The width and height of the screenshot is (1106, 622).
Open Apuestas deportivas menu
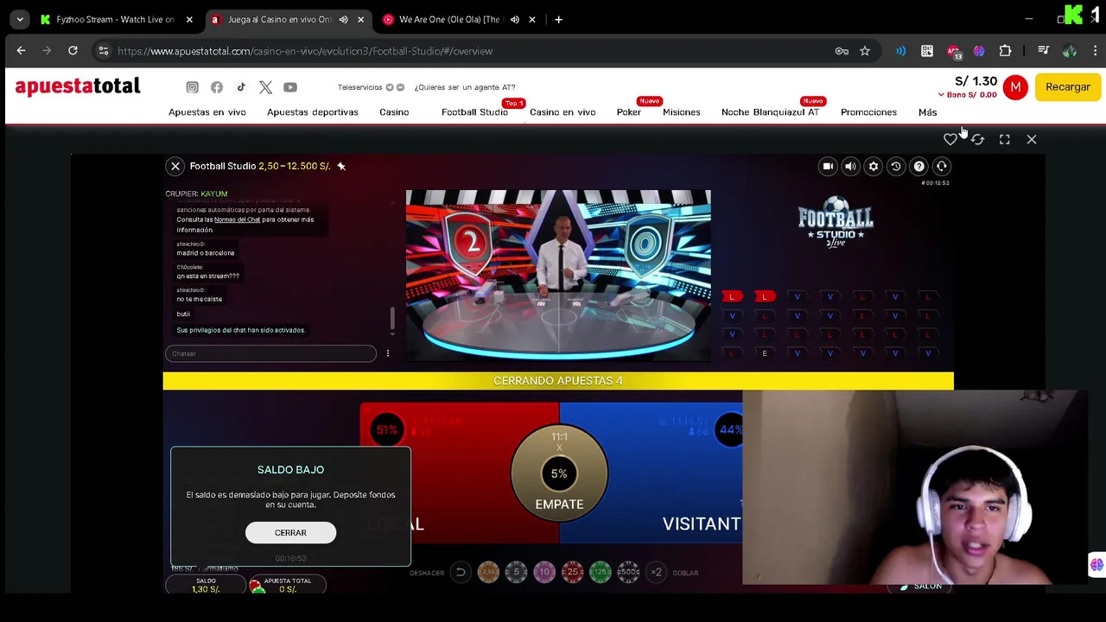tap(313, 112)
